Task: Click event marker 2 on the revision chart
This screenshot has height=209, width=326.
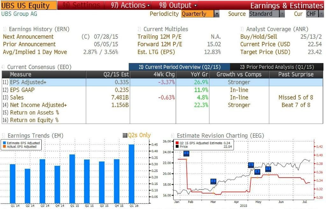Action: pos(213,182)
